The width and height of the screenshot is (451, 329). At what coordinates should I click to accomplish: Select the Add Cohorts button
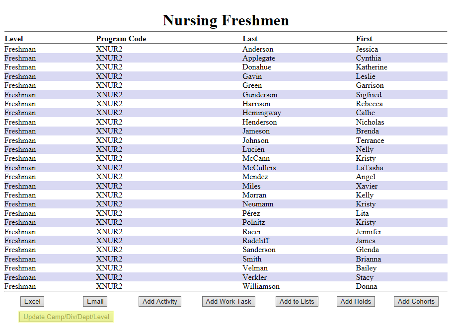[x=416, y=301]
